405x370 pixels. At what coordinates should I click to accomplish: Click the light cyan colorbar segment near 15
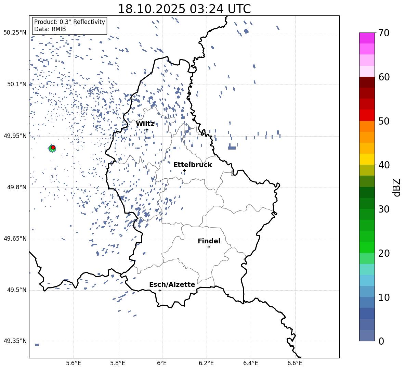pos(367,269)
